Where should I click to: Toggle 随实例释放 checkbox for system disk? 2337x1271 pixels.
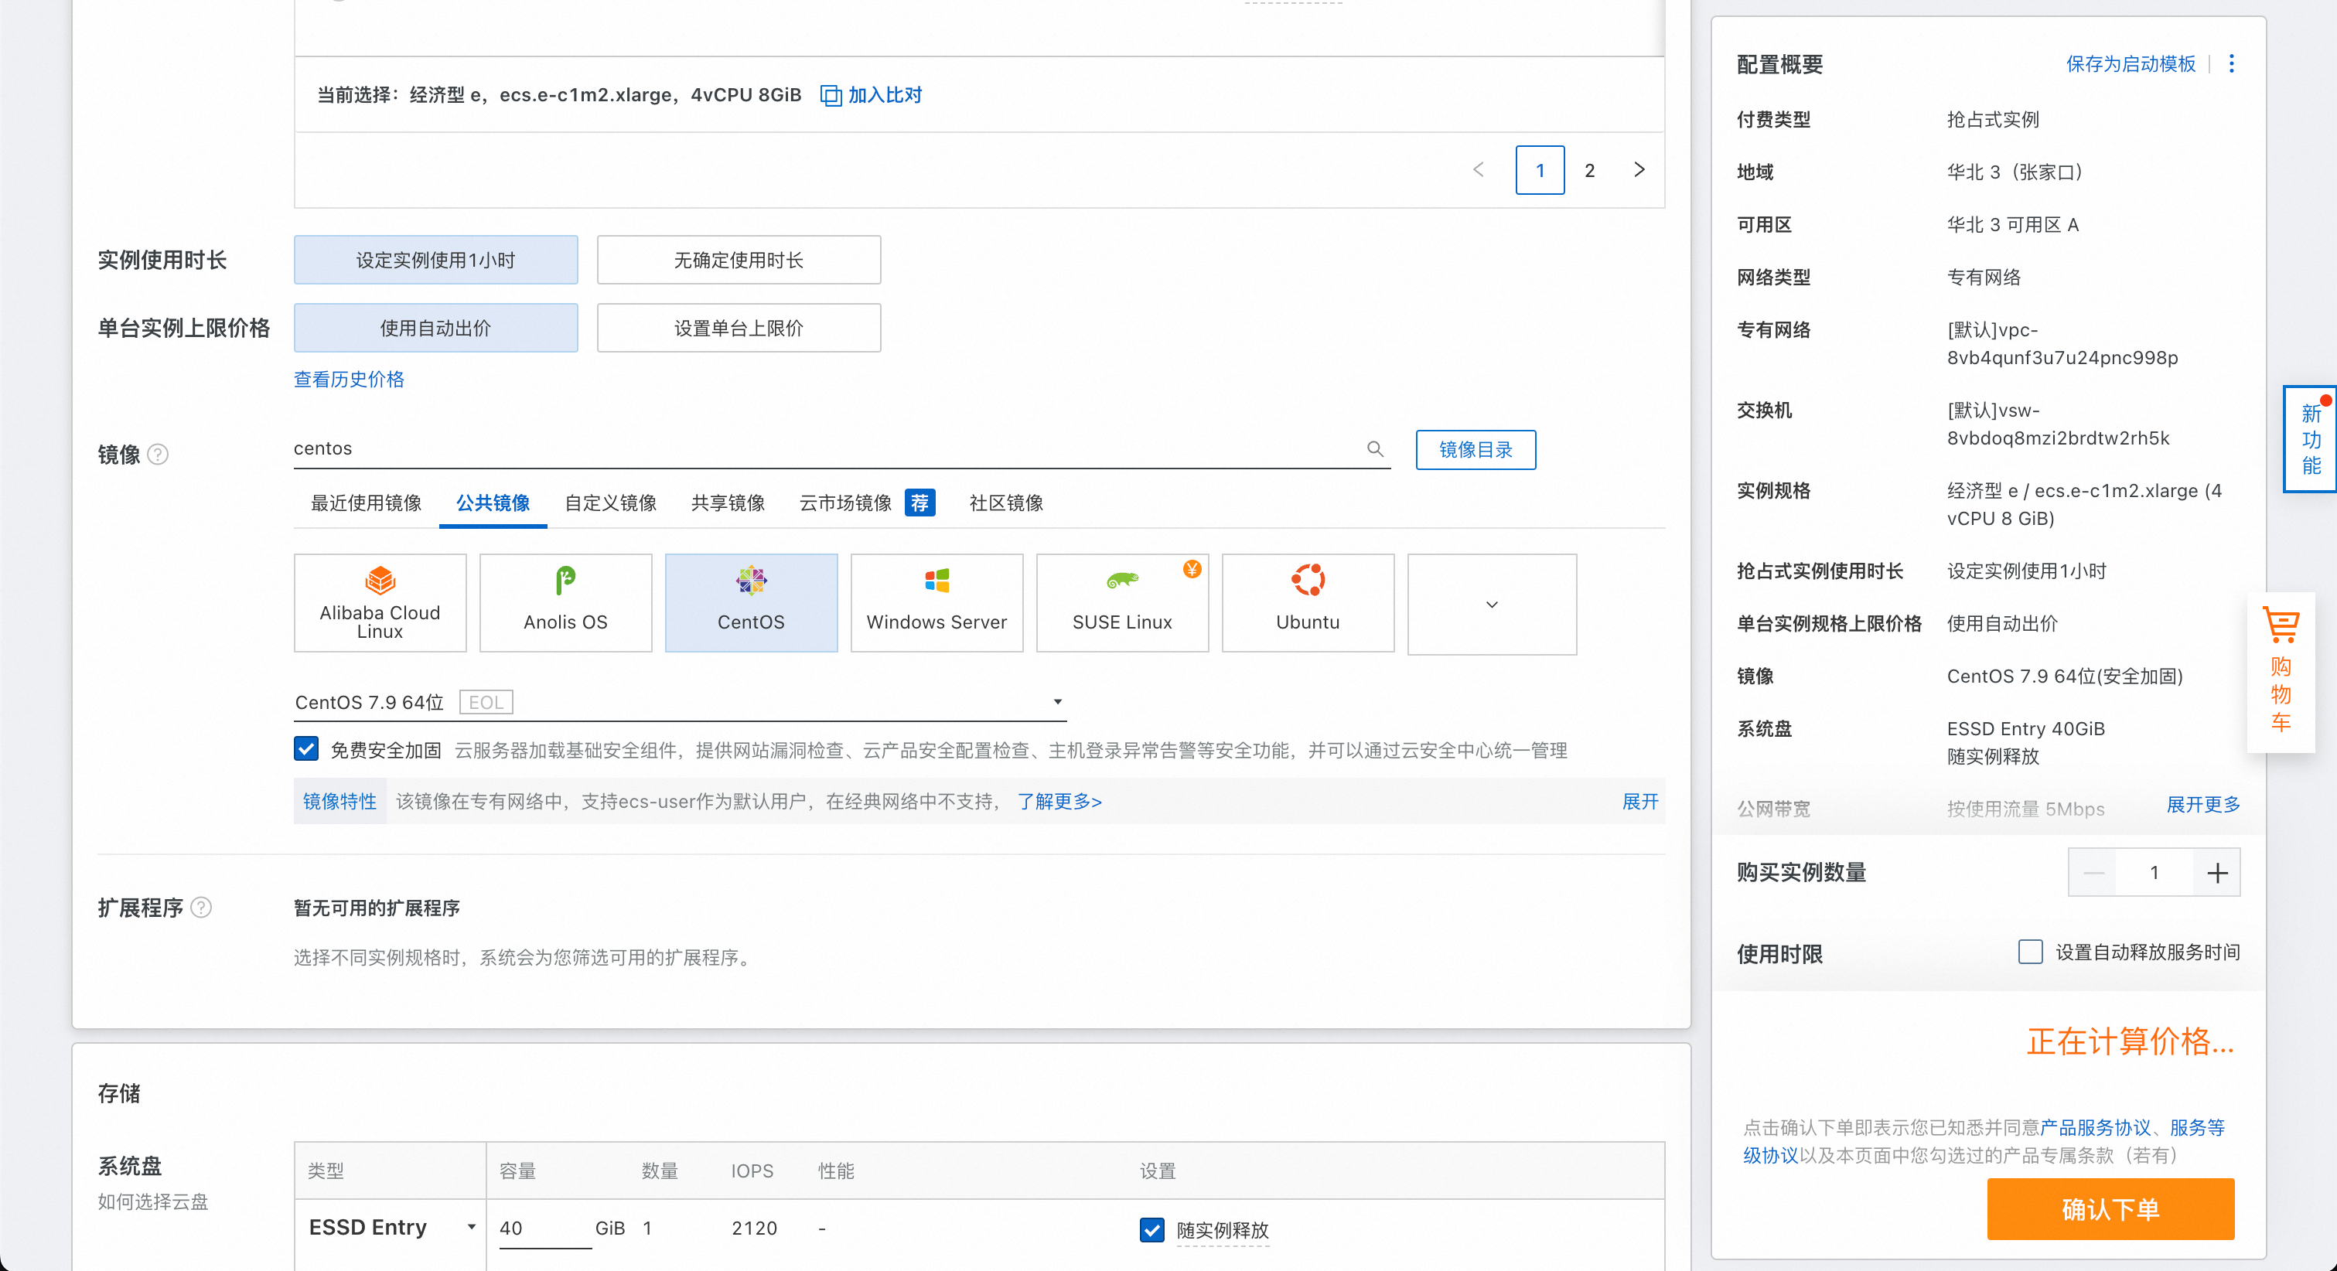[1151, 1229]
